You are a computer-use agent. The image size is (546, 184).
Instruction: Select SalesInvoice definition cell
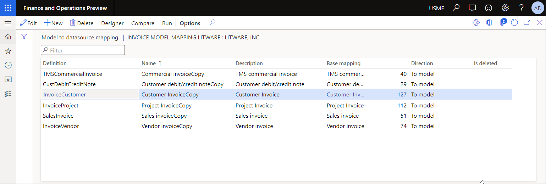coord(58,116)
